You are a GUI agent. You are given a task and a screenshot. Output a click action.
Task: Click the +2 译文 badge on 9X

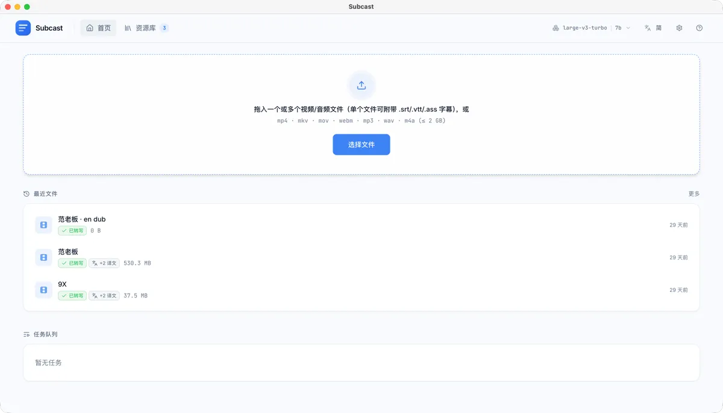click(104, 295)
